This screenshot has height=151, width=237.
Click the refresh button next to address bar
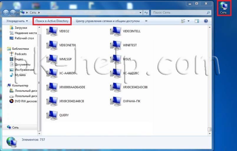point(146,13)
